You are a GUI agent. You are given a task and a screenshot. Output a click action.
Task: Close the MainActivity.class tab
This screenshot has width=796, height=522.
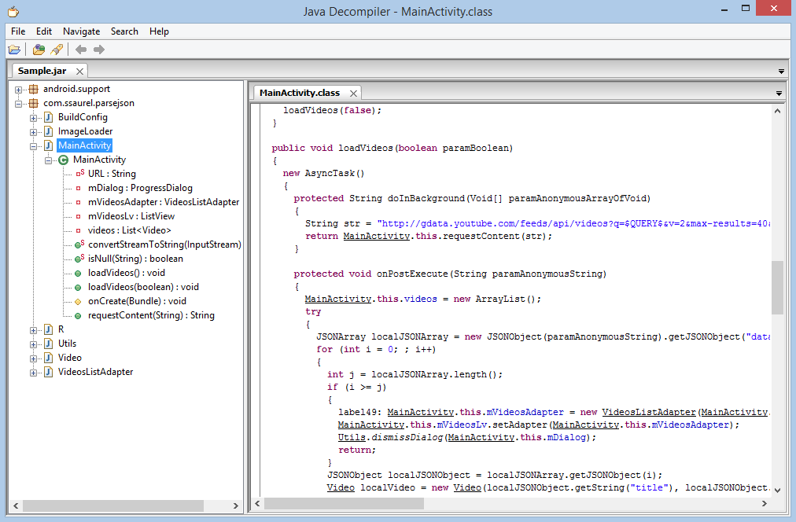pyautogui.click(x=353, y=93)
